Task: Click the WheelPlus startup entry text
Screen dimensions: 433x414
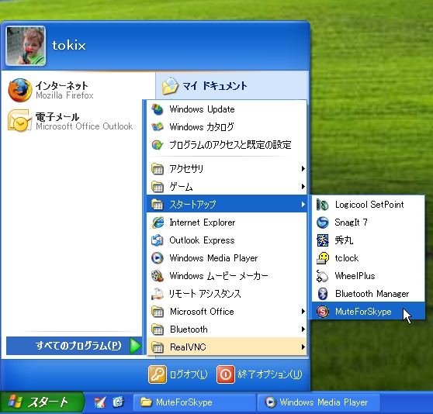Action: pyautogui.click(x=355, y=276)
